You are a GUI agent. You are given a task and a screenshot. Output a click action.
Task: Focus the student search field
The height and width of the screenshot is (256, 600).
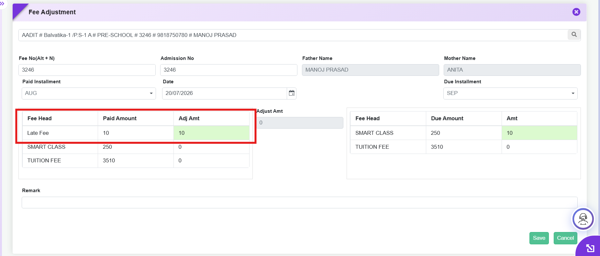(x=293, y=35)
